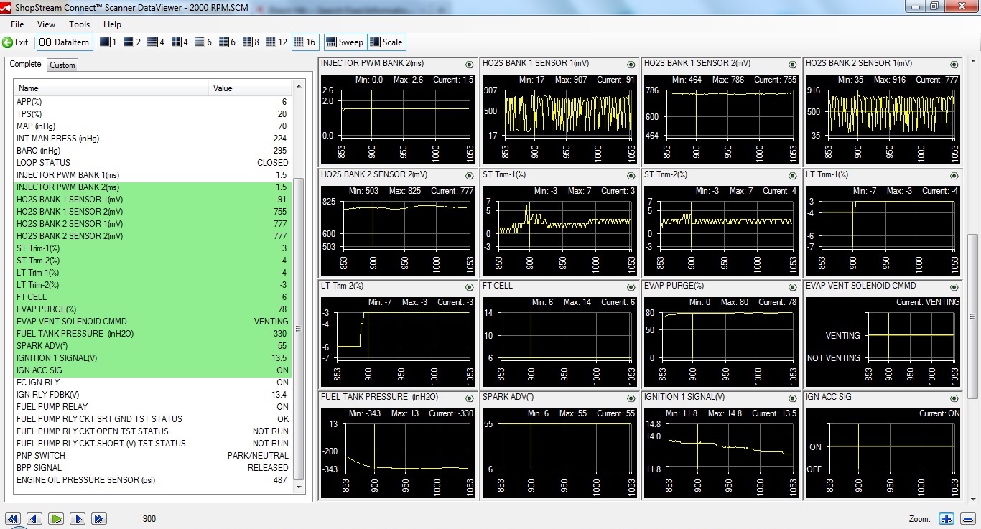
Task: Toggle the DataItem toolbar button
Action: [65, 42]
